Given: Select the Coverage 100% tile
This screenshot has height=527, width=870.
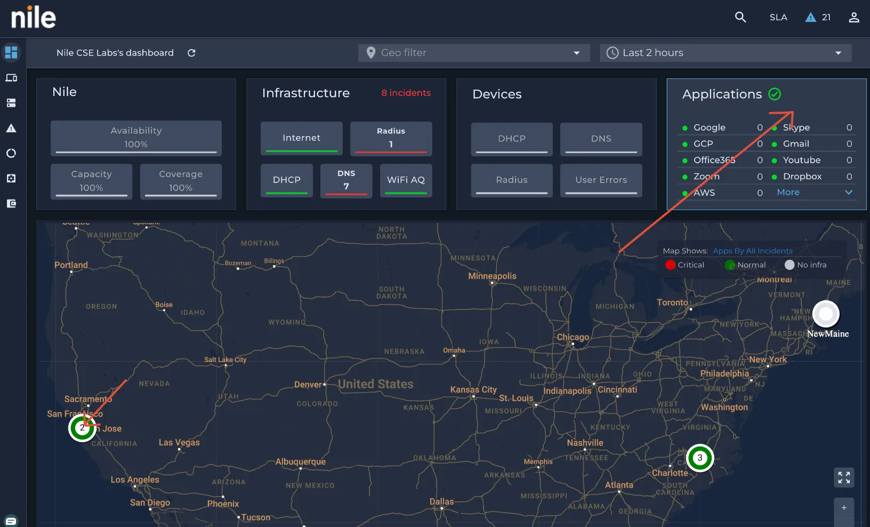Looking at the screenshot, I should (181, 181).
